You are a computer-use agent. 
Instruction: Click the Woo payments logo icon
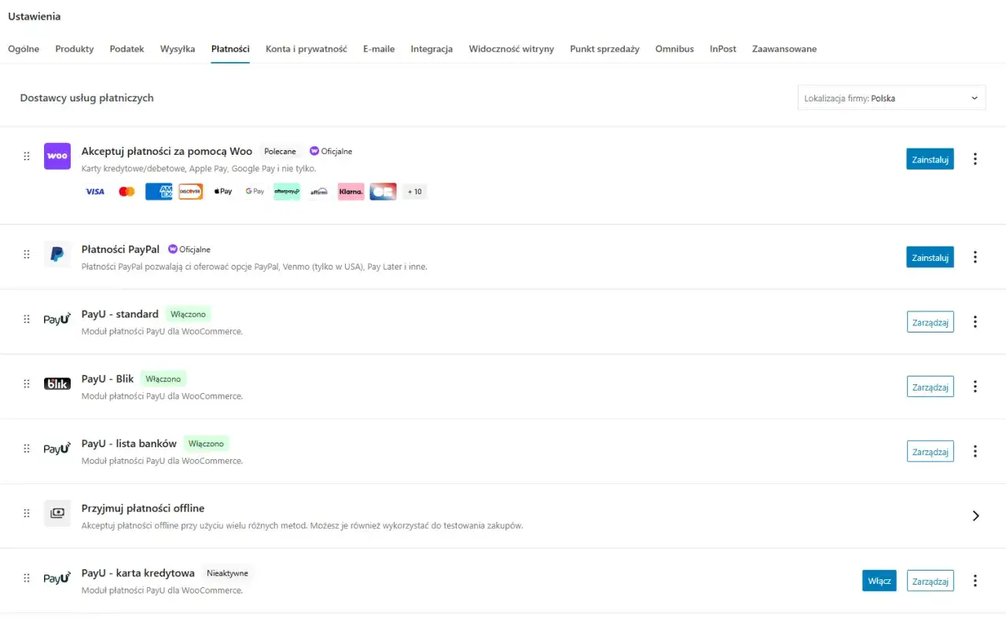57,156
